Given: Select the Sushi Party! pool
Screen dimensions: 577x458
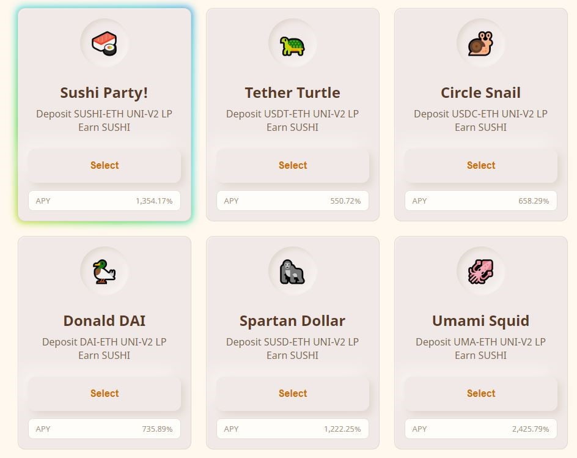Looking at the screenshot, I should coord(105,165).
